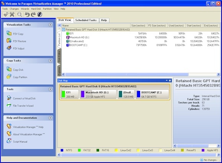Image resolution: width=222 pixels, height=163 pixels.
Task: Click the Undo arrow icon
Action: coord(27,14)
